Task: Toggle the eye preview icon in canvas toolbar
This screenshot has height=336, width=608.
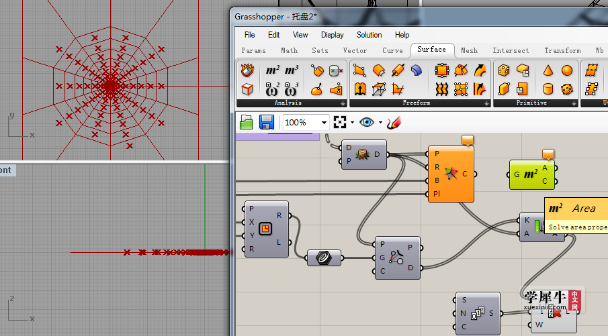Action: (366, 122)
